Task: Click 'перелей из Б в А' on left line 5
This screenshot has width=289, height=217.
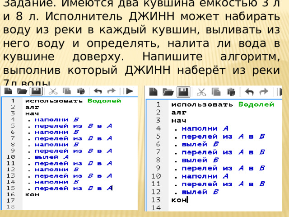Action: point(73,126)
